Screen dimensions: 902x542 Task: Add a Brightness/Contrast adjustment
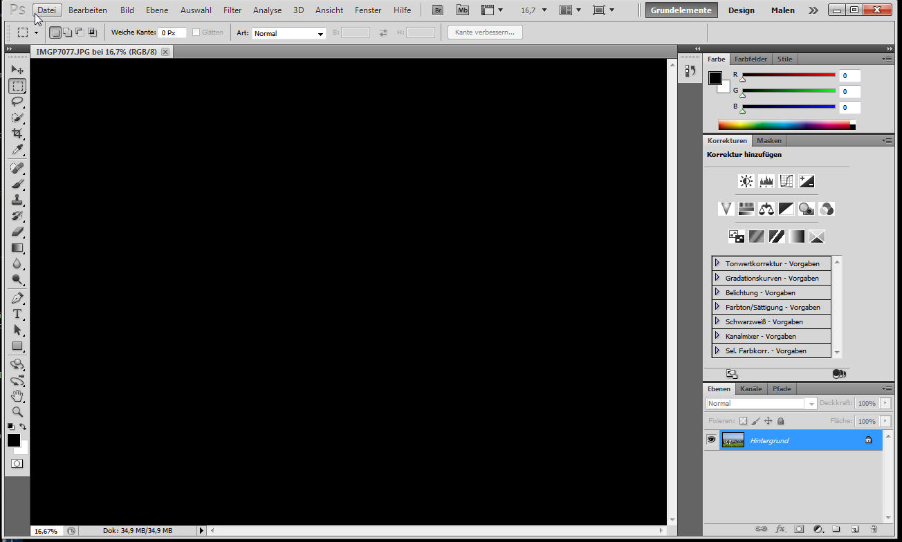(746, 181)
